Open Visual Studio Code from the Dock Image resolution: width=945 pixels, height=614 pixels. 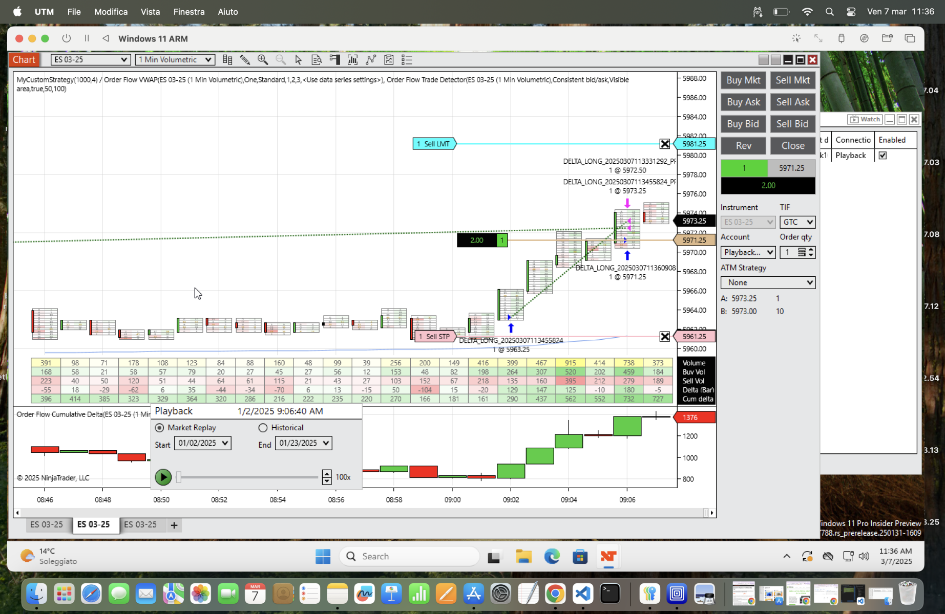tap(583, 594)
